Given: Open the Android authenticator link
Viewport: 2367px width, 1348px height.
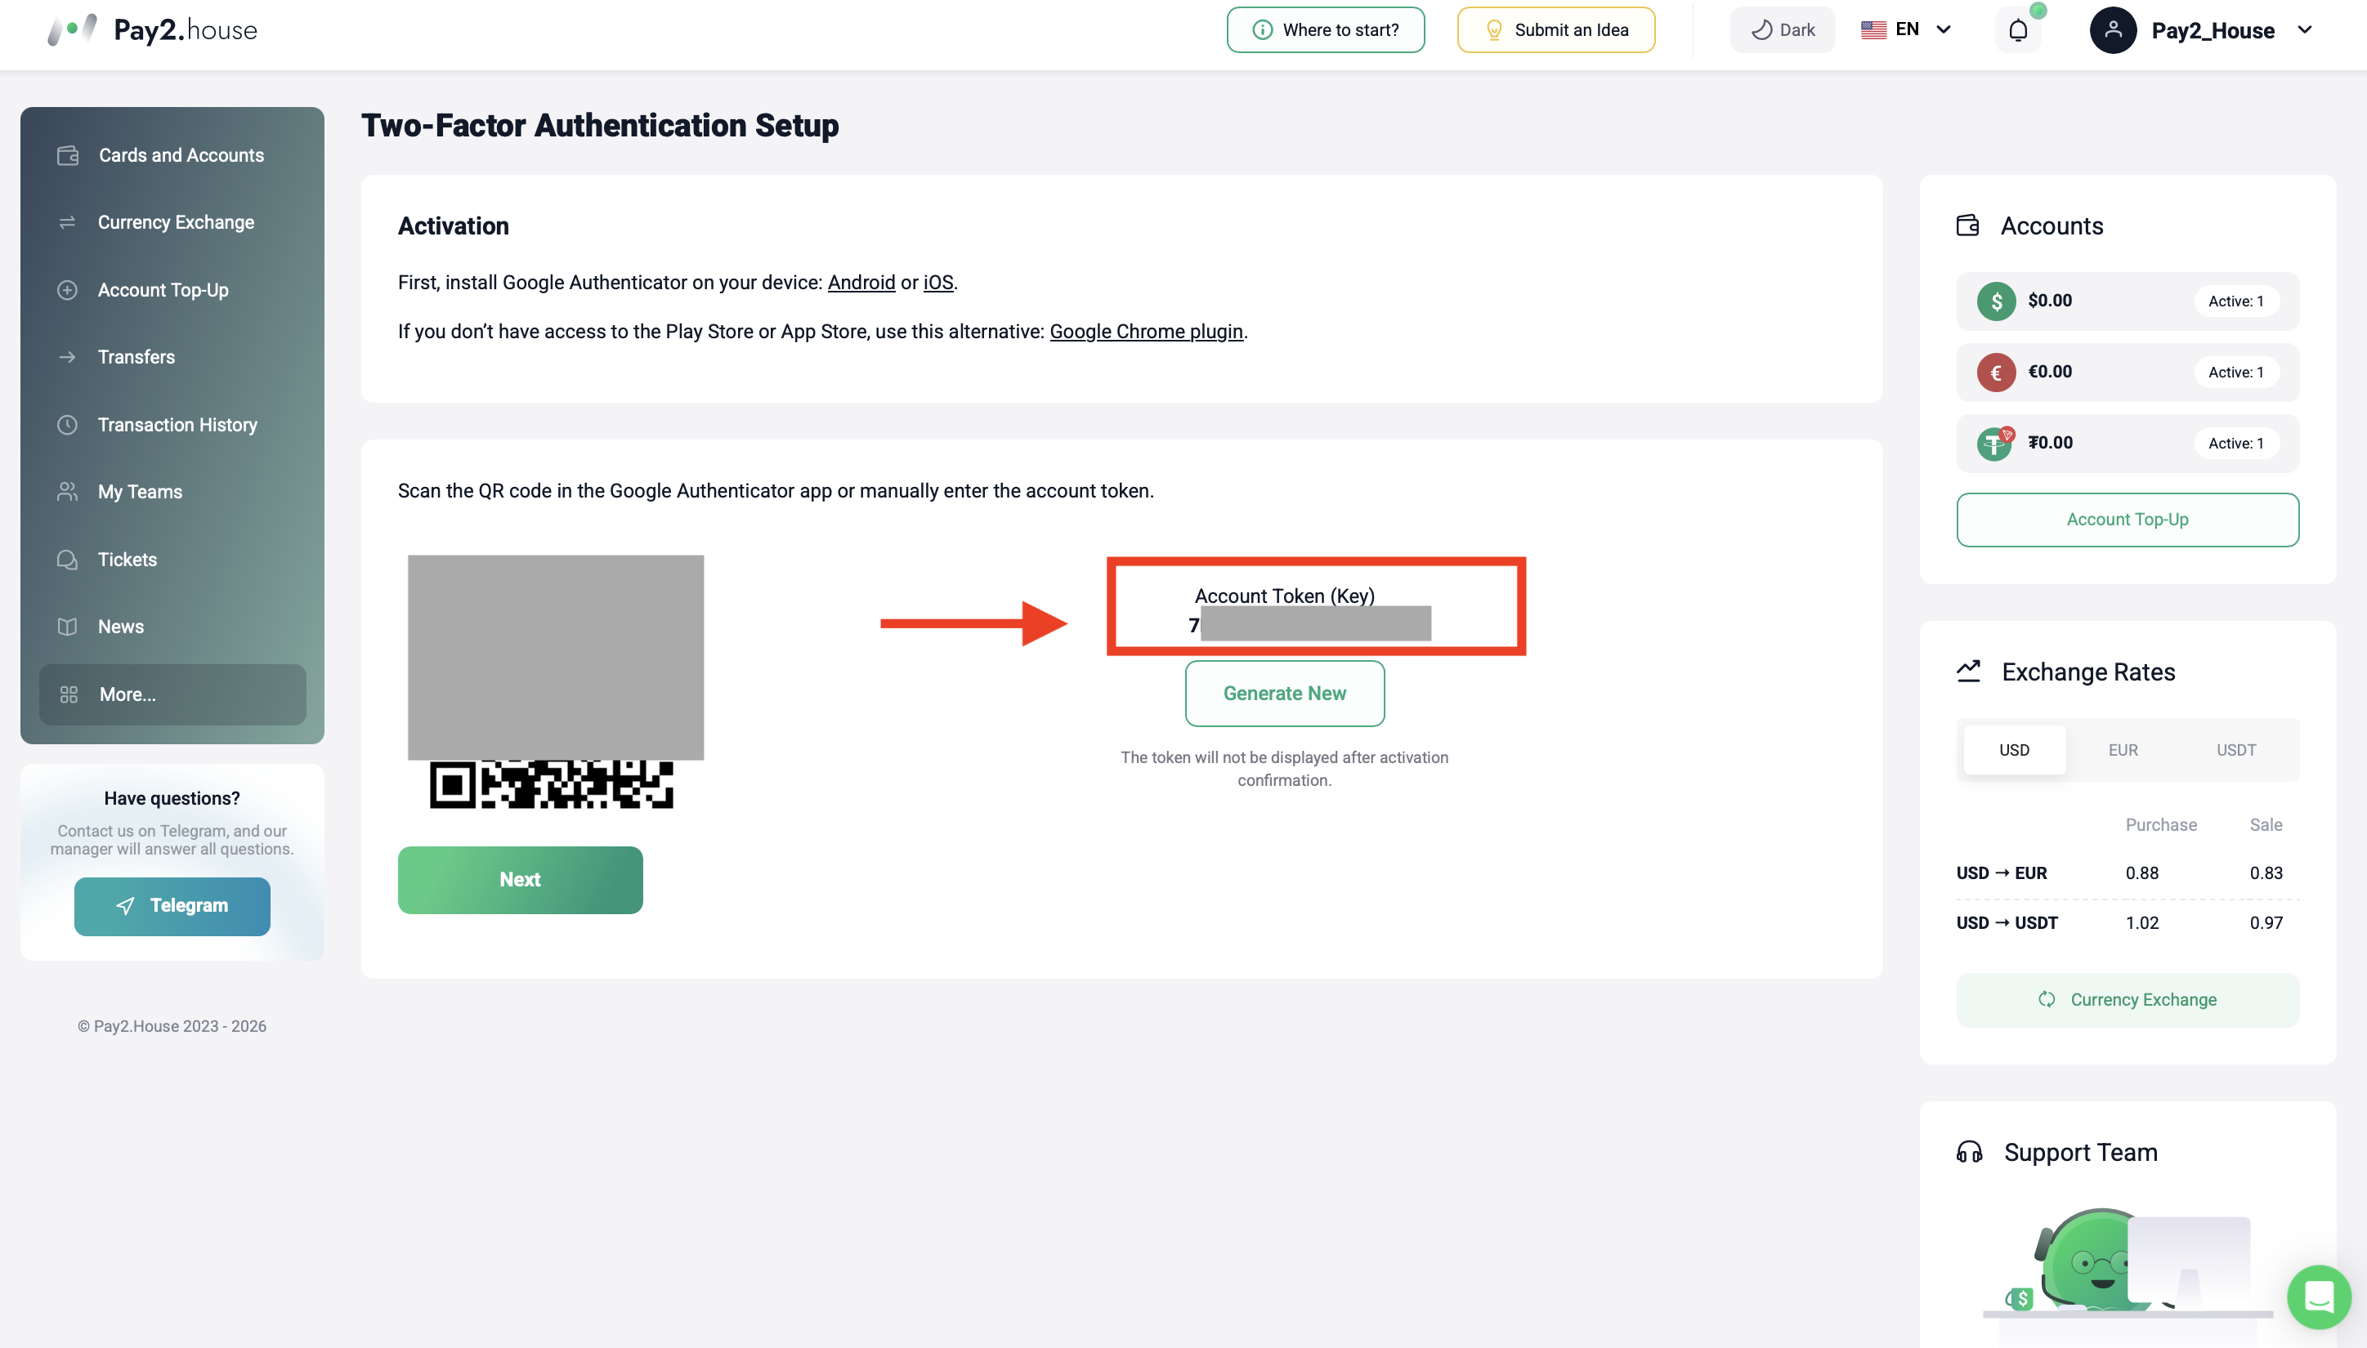Looking at the screenshot, I should [x=861, y=283].
